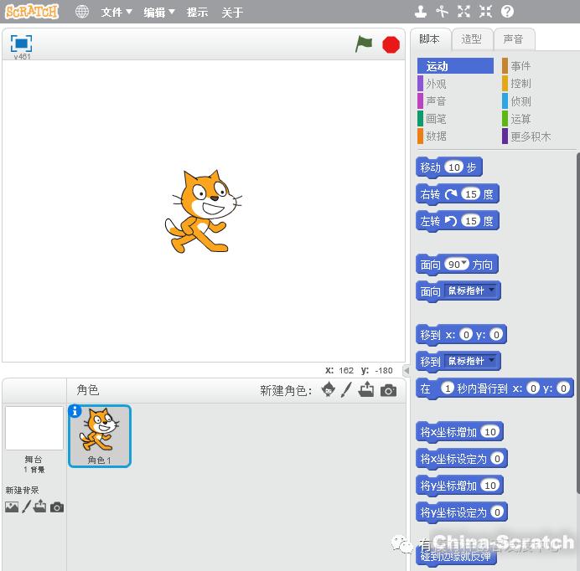Select the duplicate stamp tool

[421, 12]
